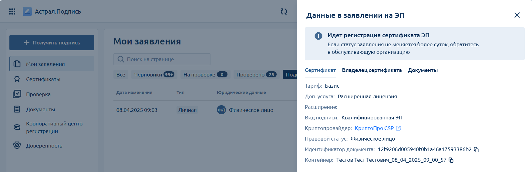Click the Сертификаты ribbon icon
532x172 pixels.
17,79
